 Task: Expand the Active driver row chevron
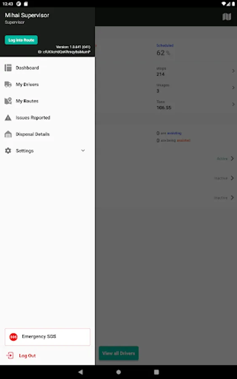click(232, 159)
